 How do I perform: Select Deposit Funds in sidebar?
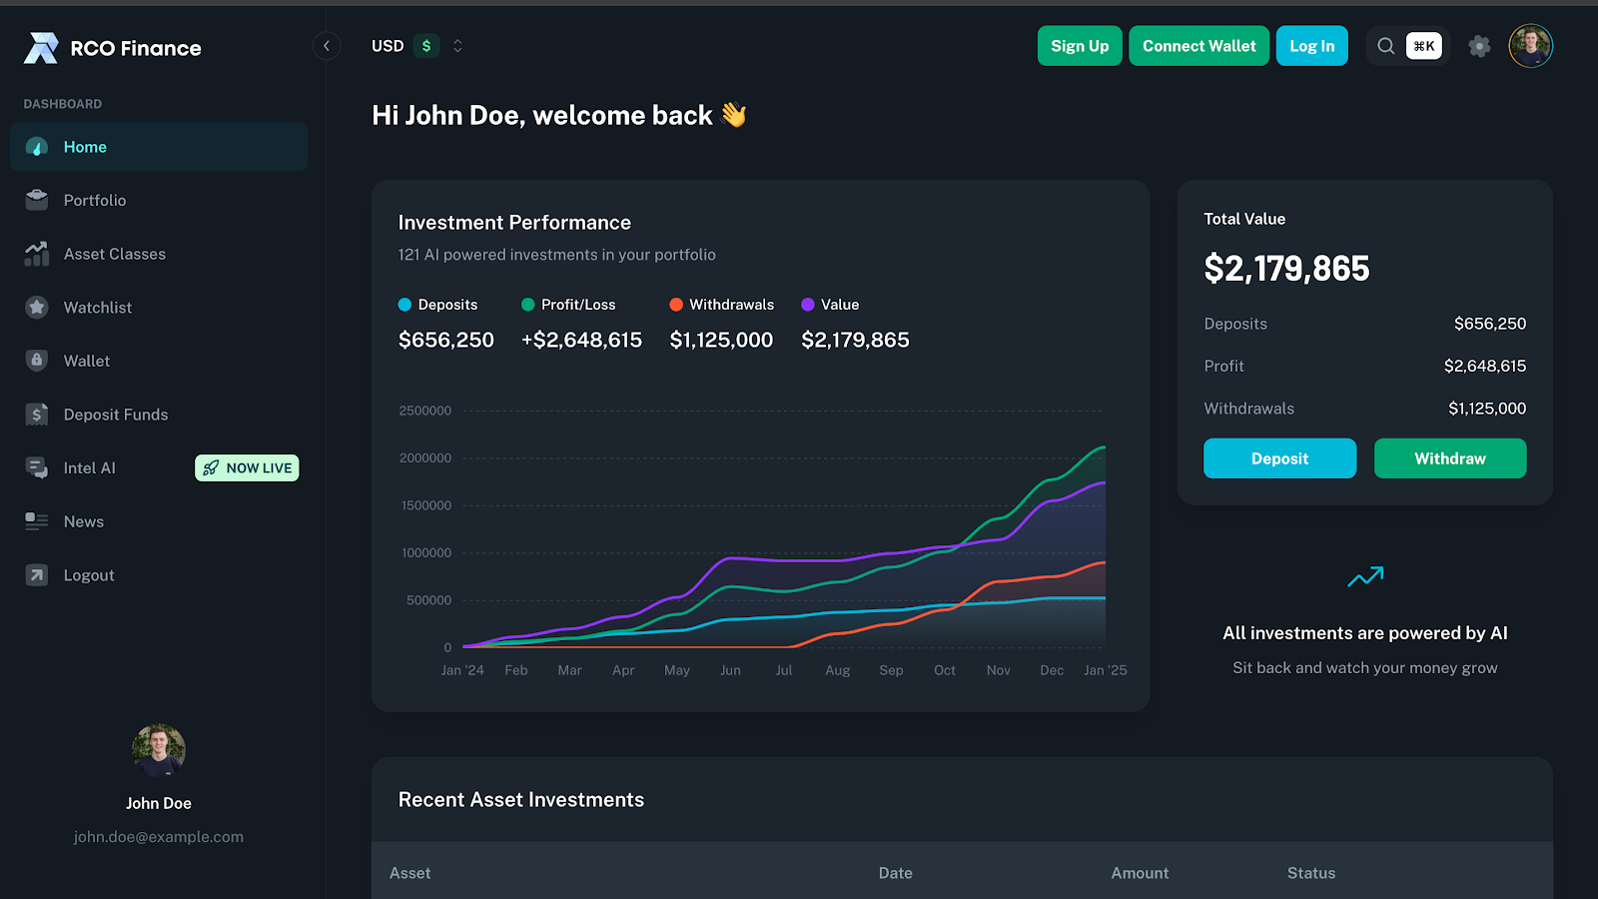tap(159, 415)
